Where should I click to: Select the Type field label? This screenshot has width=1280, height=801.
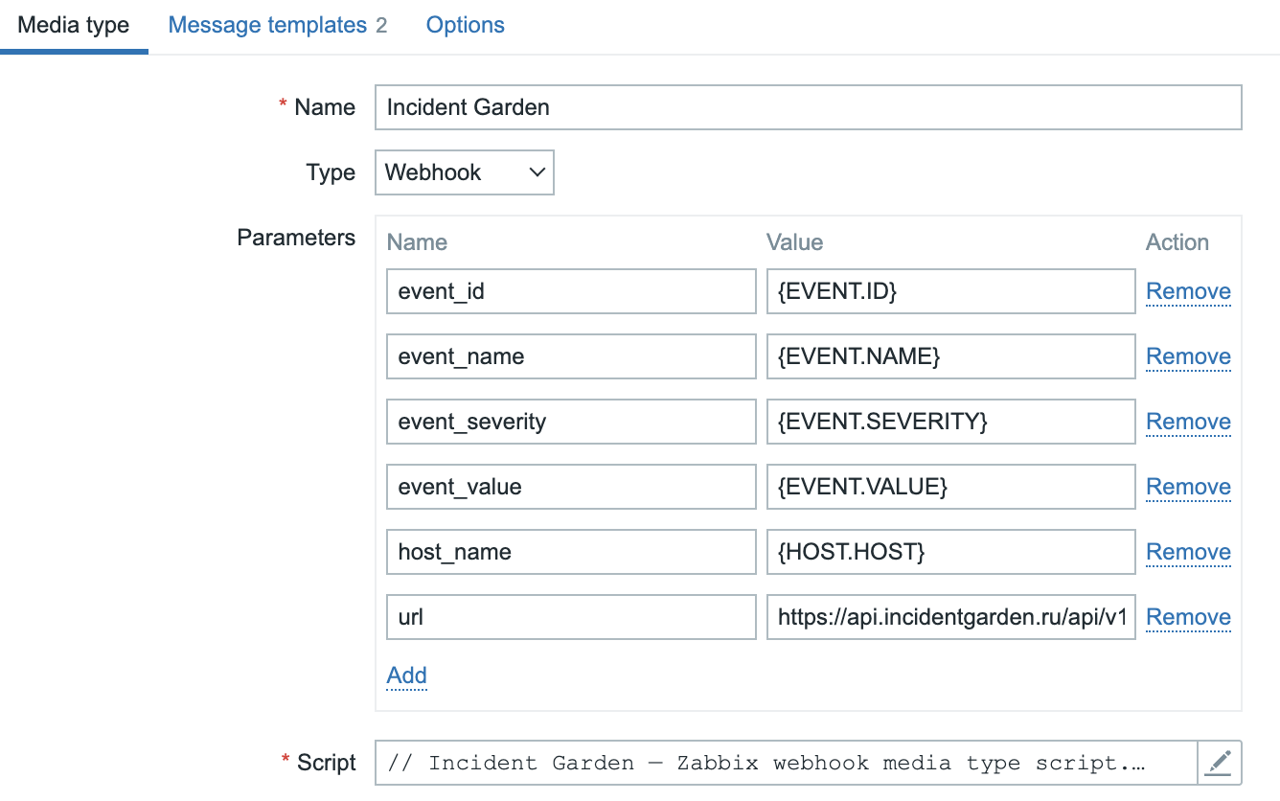331,172
